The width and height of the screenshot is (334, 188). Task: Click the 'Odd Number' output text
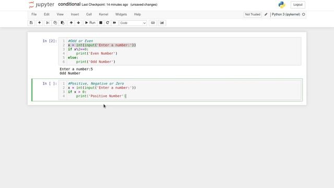pyautogui.click(x=70, y=73)
